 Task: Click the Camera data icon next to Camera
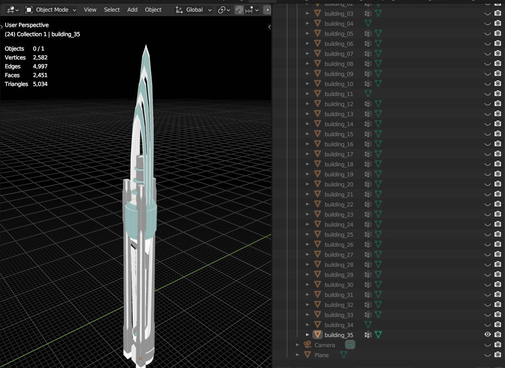(x=350, y=345)
